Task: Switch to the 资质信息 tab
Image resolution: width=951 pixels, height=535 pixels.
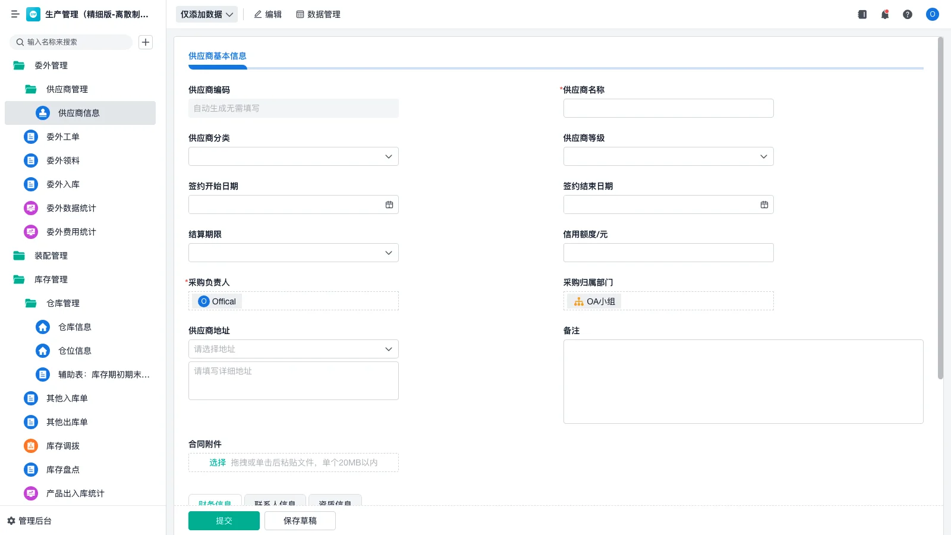Action: click(x=335, y=502)
